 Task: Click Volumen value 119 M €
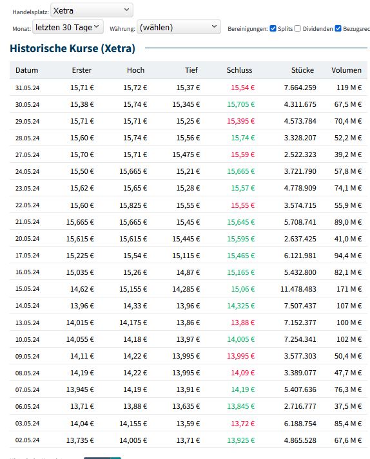pos(349,88)
